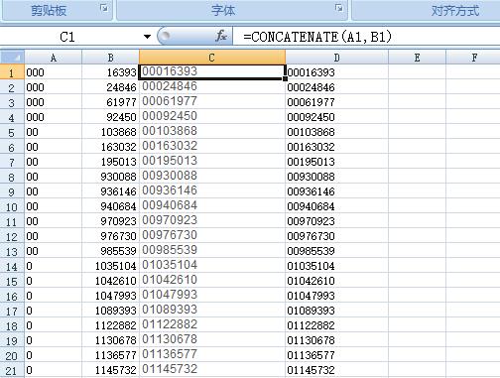
Task: Click the 对齐方式 group label
Action: 455,11
